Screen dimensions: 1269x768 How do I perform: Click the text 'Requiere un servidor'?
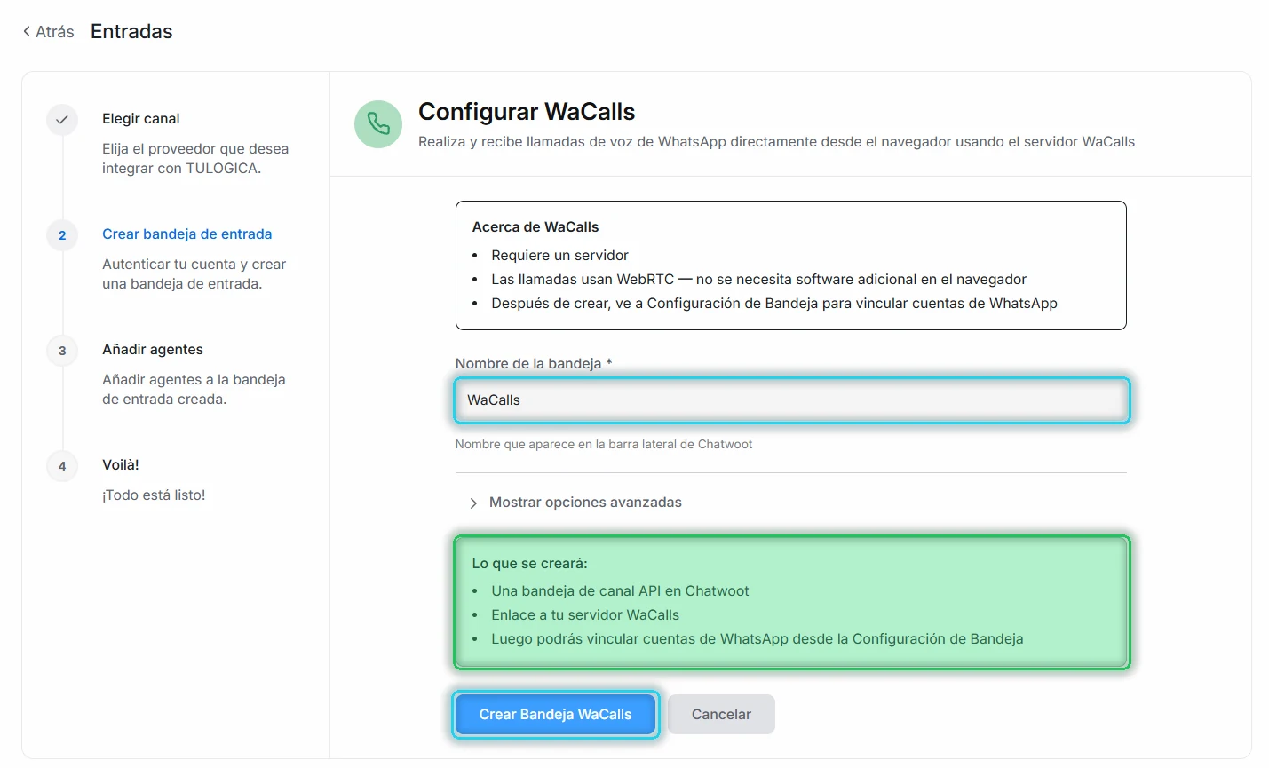click(559, 256)
